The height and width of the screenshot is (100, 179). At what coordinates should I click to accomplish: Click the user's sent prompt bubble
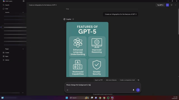(121, 14)
